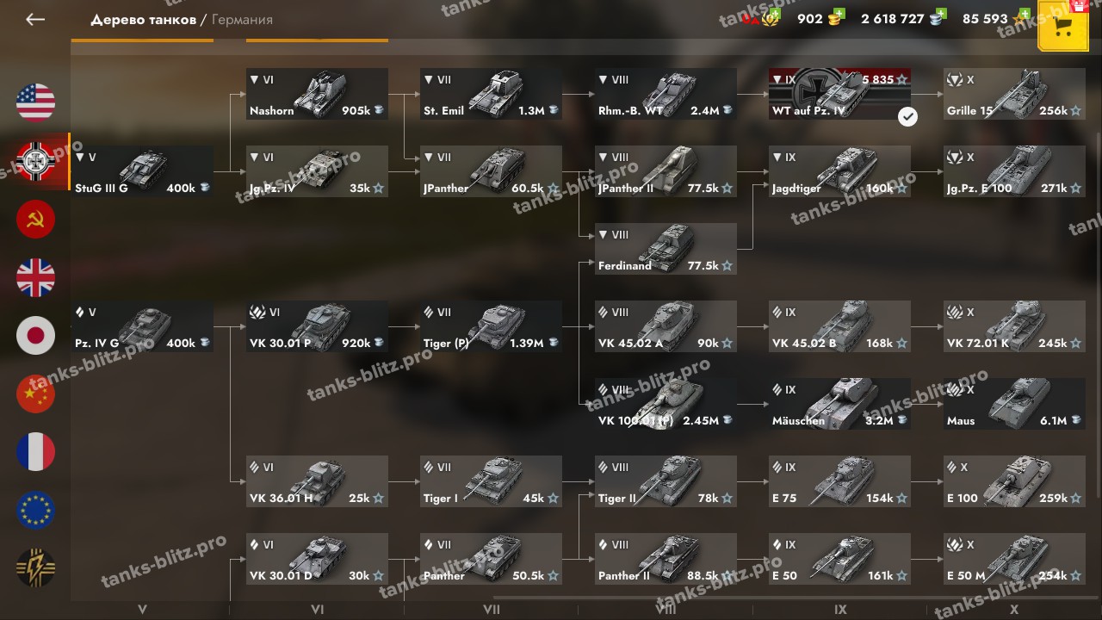
Task: Open the shop cart button
Action: point(1063,25)
